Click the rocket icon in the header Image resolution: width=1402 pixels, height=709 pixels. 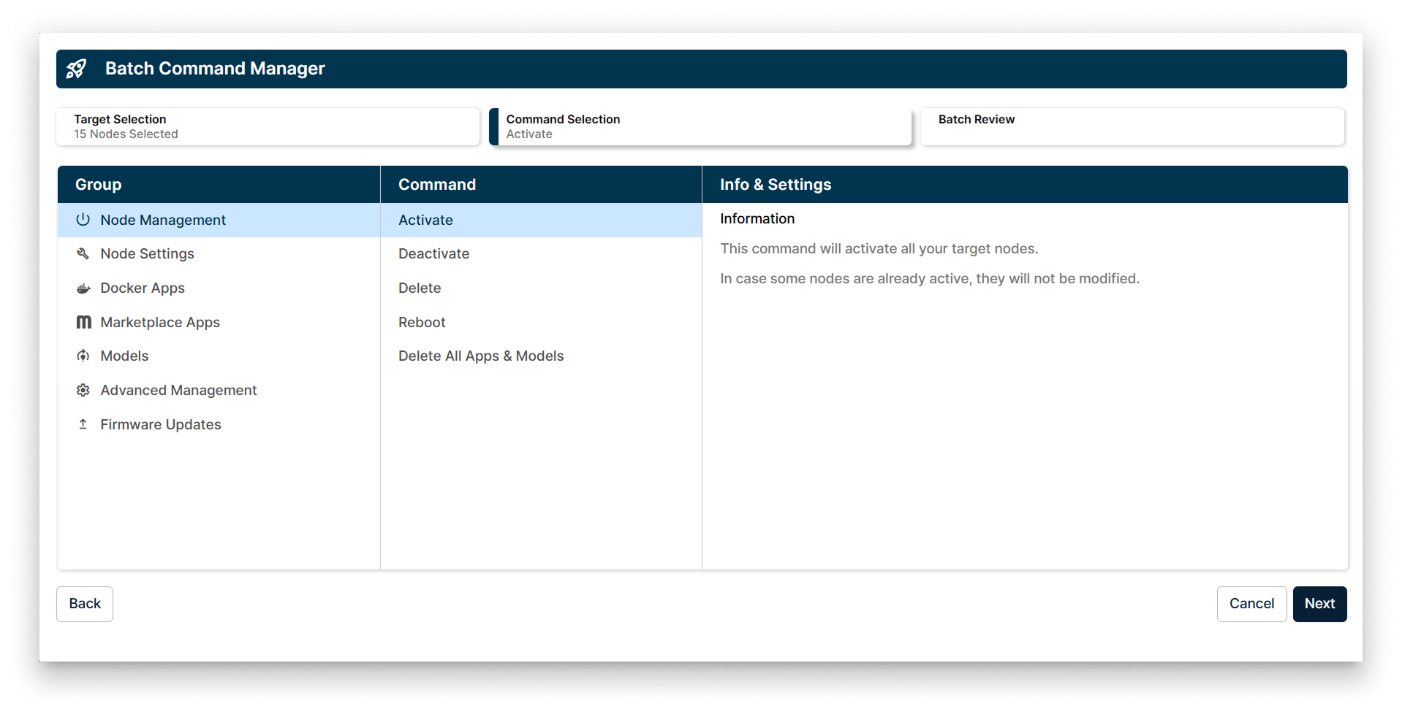pyautogui.click(x=77, y=69)
